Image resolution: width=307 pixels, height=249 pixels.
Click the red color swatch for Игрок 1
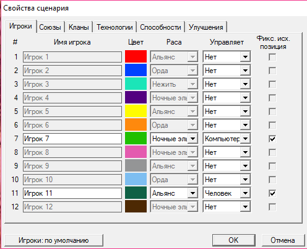[136, 56]
